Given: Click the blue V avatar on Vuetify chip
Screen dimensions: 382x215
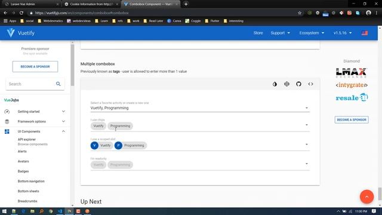Looking at the screenshot, I should (x=94, y=145).
